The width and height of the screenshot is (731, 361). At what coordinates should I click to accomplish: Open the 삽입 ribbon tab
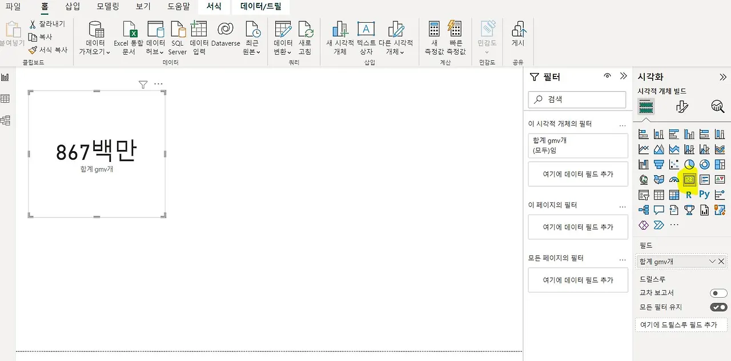73,7
